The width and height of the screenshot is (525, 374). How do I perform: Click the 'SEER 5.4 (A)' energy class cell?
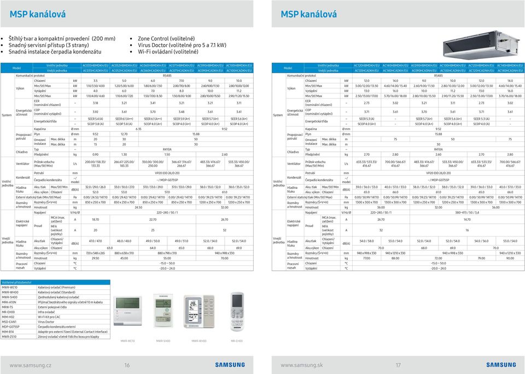pos(95,118)
